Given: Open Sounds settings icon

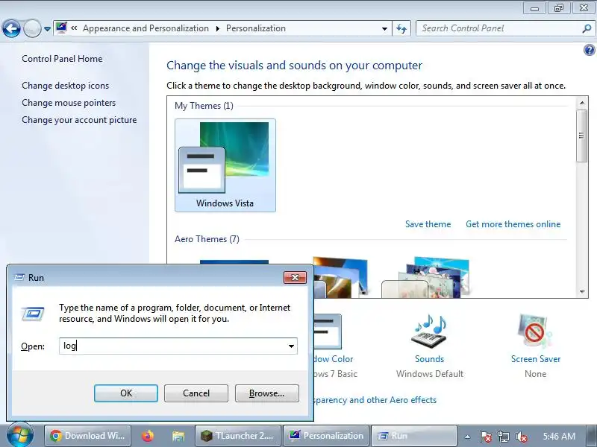Looking at the screenshot, I should tap(429, 331).
